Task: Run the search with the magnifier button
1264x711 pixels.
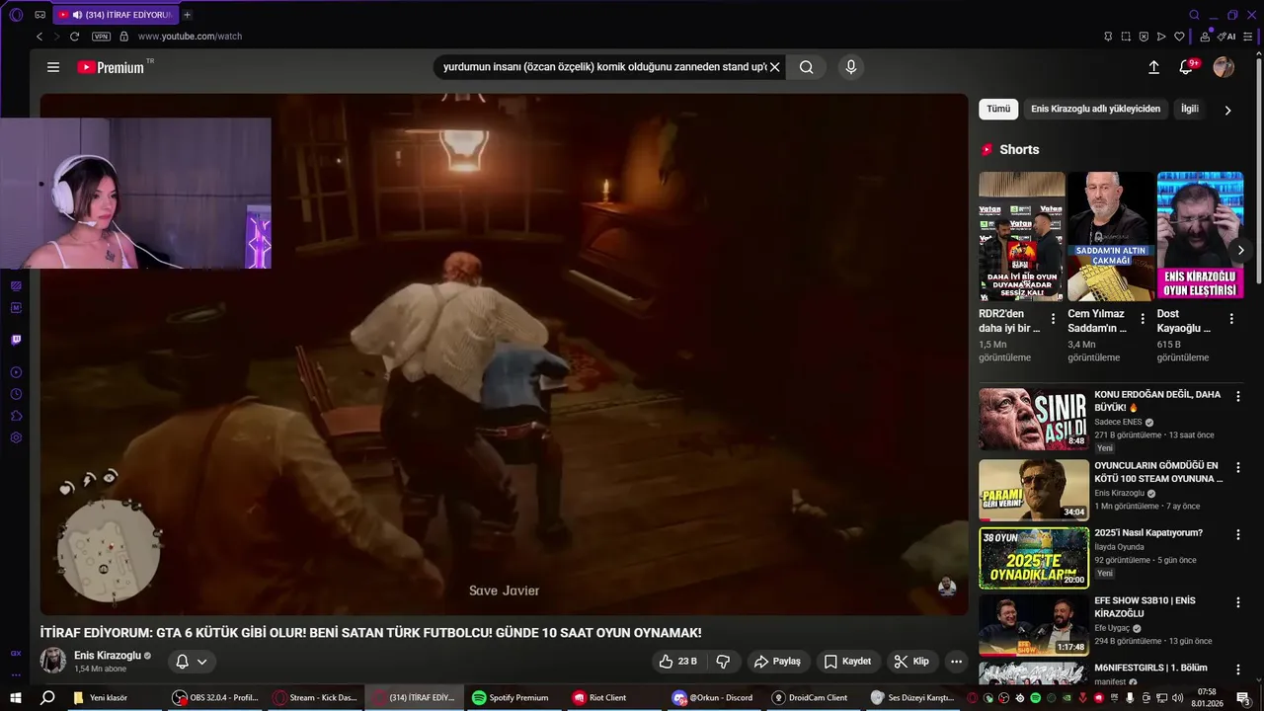Action: 806,67
